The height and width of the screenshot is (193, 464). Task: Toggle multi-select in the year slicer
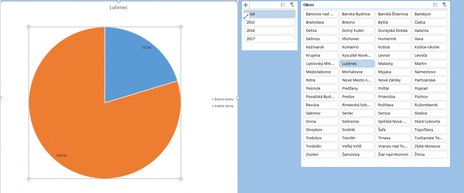[x=283, y=5]
